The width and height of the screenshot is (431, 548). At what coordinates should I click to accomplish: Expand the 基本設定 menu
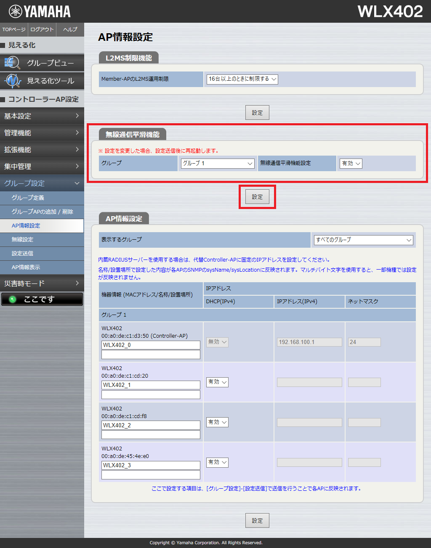click(x=42, y=116)
